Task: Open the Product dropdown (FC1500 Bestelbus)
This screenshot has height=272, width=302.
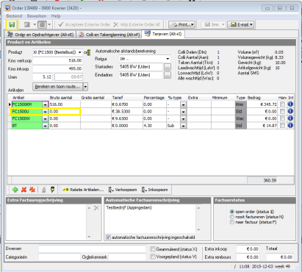Action: pos(80,52)
